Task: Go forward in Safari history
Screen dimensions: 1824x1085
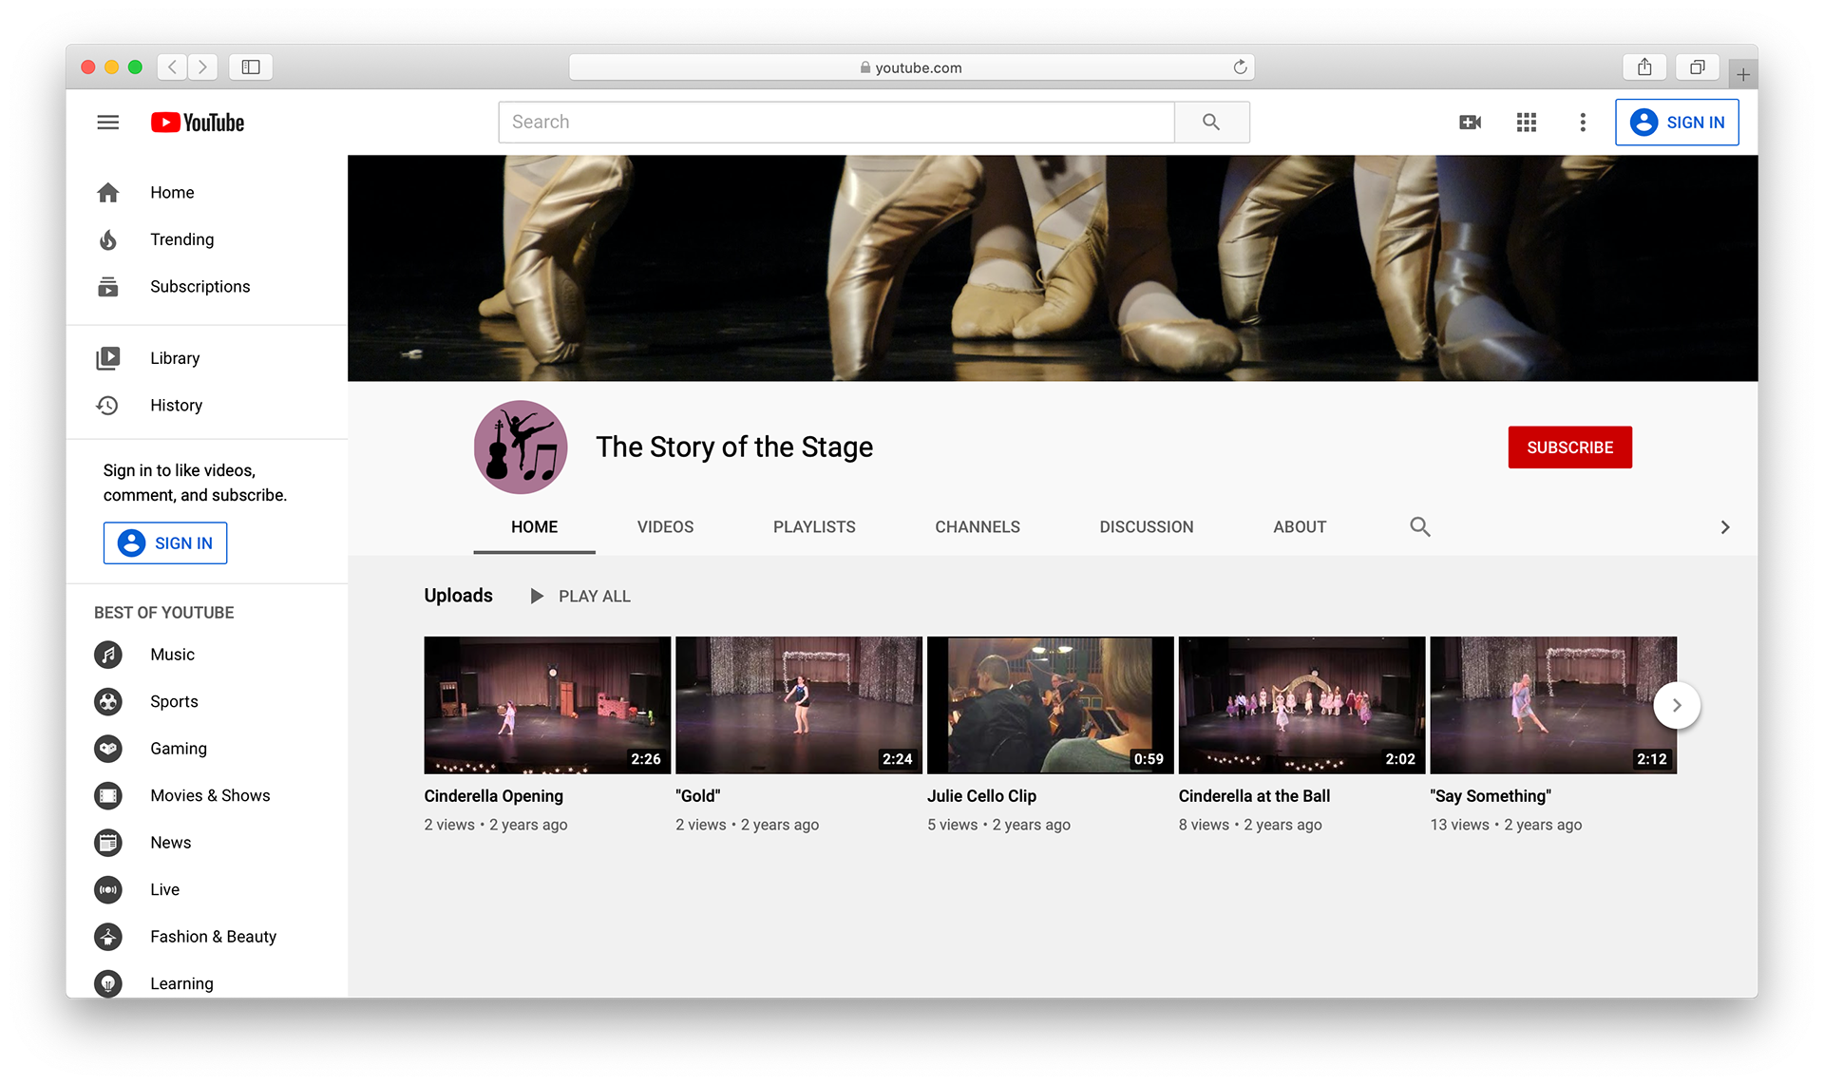Action: [202, 67]
